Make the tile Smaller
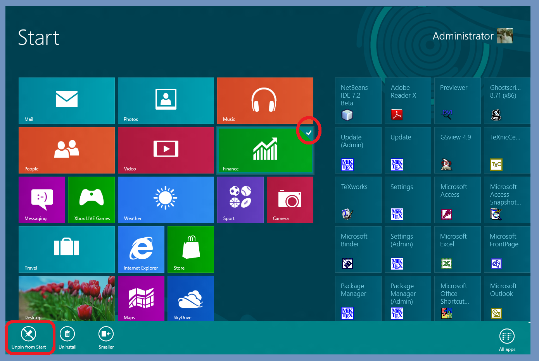 106,337
